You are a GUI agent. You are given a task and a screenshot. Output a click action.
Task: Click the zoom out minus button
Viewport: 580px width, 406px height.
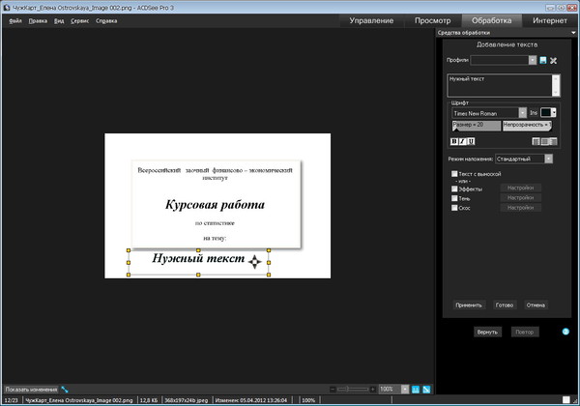(x=333, y=389)
